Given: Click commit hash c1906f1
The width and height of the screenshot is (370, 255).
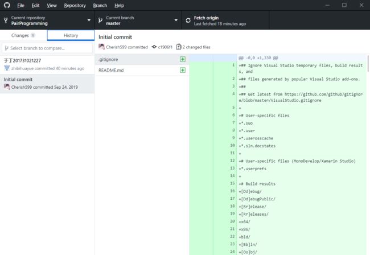Looking at the screenshot, I should tap(165, 47).
